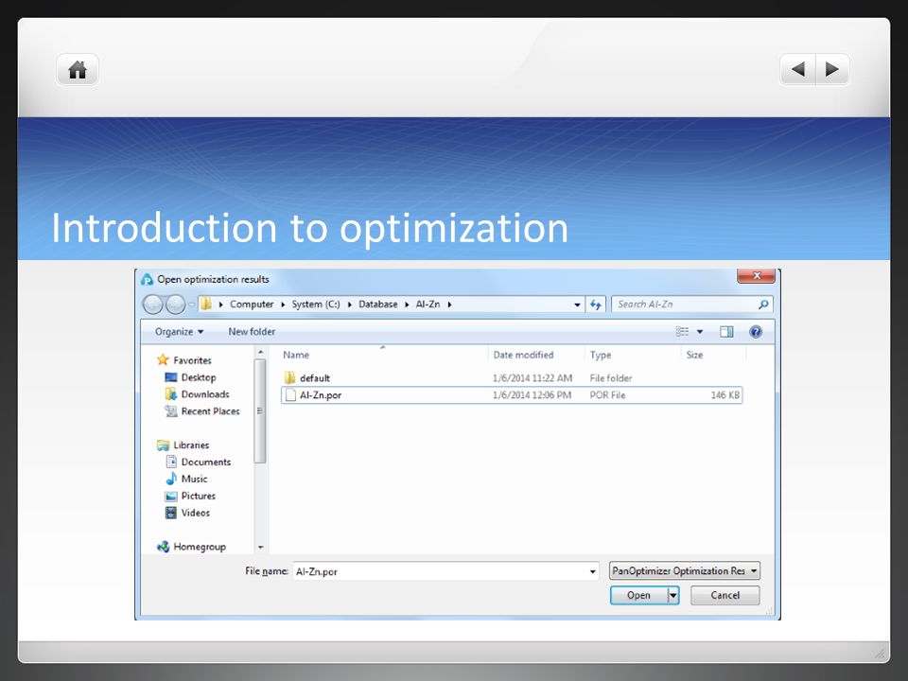Click the search magnifier icon
This screenshot has width=908, height=681.
click(763, 304)
